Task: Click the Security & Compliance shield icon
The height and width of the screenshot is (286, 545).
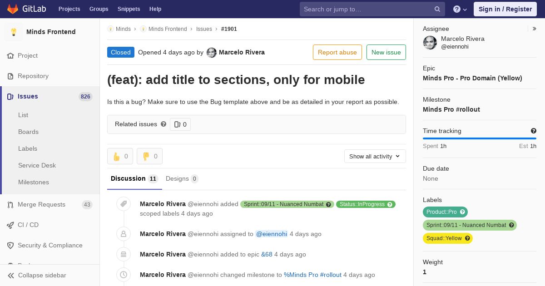Action: click(10, 245)
